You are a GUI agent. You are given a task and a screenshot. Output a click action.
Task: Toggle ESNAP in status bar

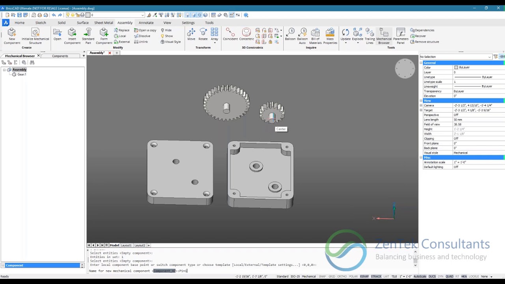tap(364, 277)
